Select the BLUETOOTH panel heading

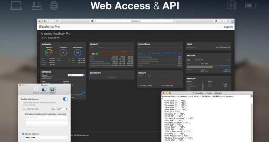point(96,73)
